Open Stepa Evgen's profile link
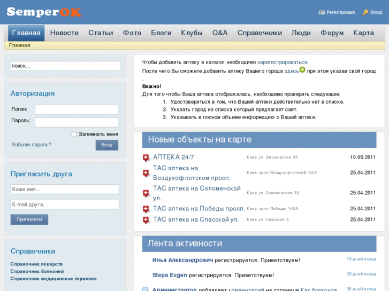This screenshot has width=389, height=291. (170, 275)
